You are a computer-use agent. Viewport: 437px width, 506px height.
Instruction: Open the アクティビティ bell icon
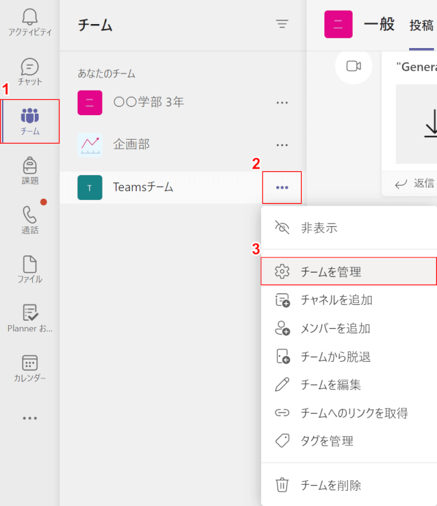(x=30, y=22)
